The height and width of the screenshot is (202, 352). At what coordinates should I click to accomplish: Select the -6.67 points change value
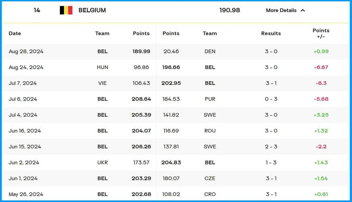tap(321, 67)
